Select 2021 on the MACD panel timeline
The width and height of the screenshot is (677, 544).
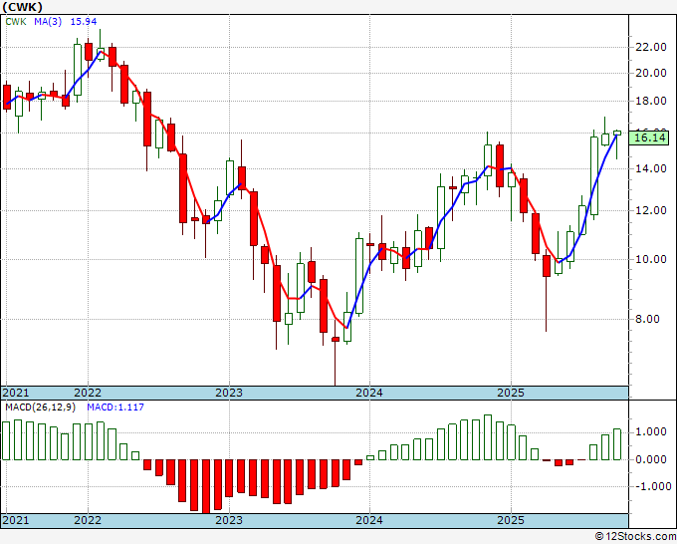coord(16,520)
